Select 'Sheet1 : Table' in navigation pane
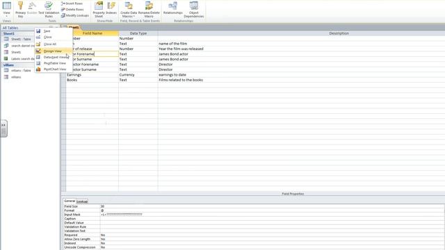445x250 pixels. click(x=21, y=39)
